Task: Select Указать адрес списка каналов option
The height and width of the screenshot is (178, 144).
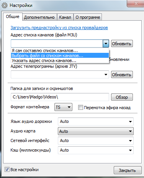Action: pyautogui.click(x=60, y=60)
